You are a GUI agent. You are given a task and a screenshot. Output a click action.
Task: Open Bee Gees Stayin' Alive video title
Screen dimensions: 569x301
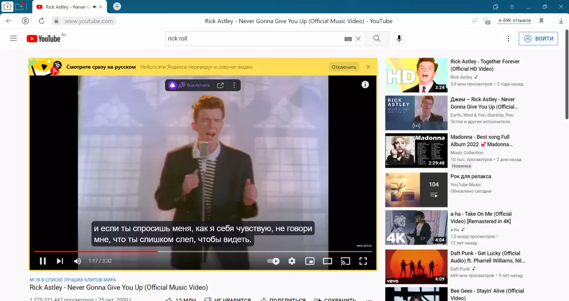tap(487, 294)
